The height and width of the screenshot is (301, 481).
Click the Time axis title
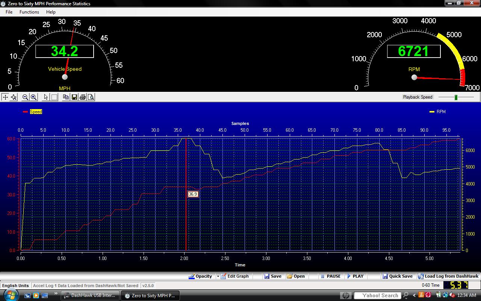point(240,265)
